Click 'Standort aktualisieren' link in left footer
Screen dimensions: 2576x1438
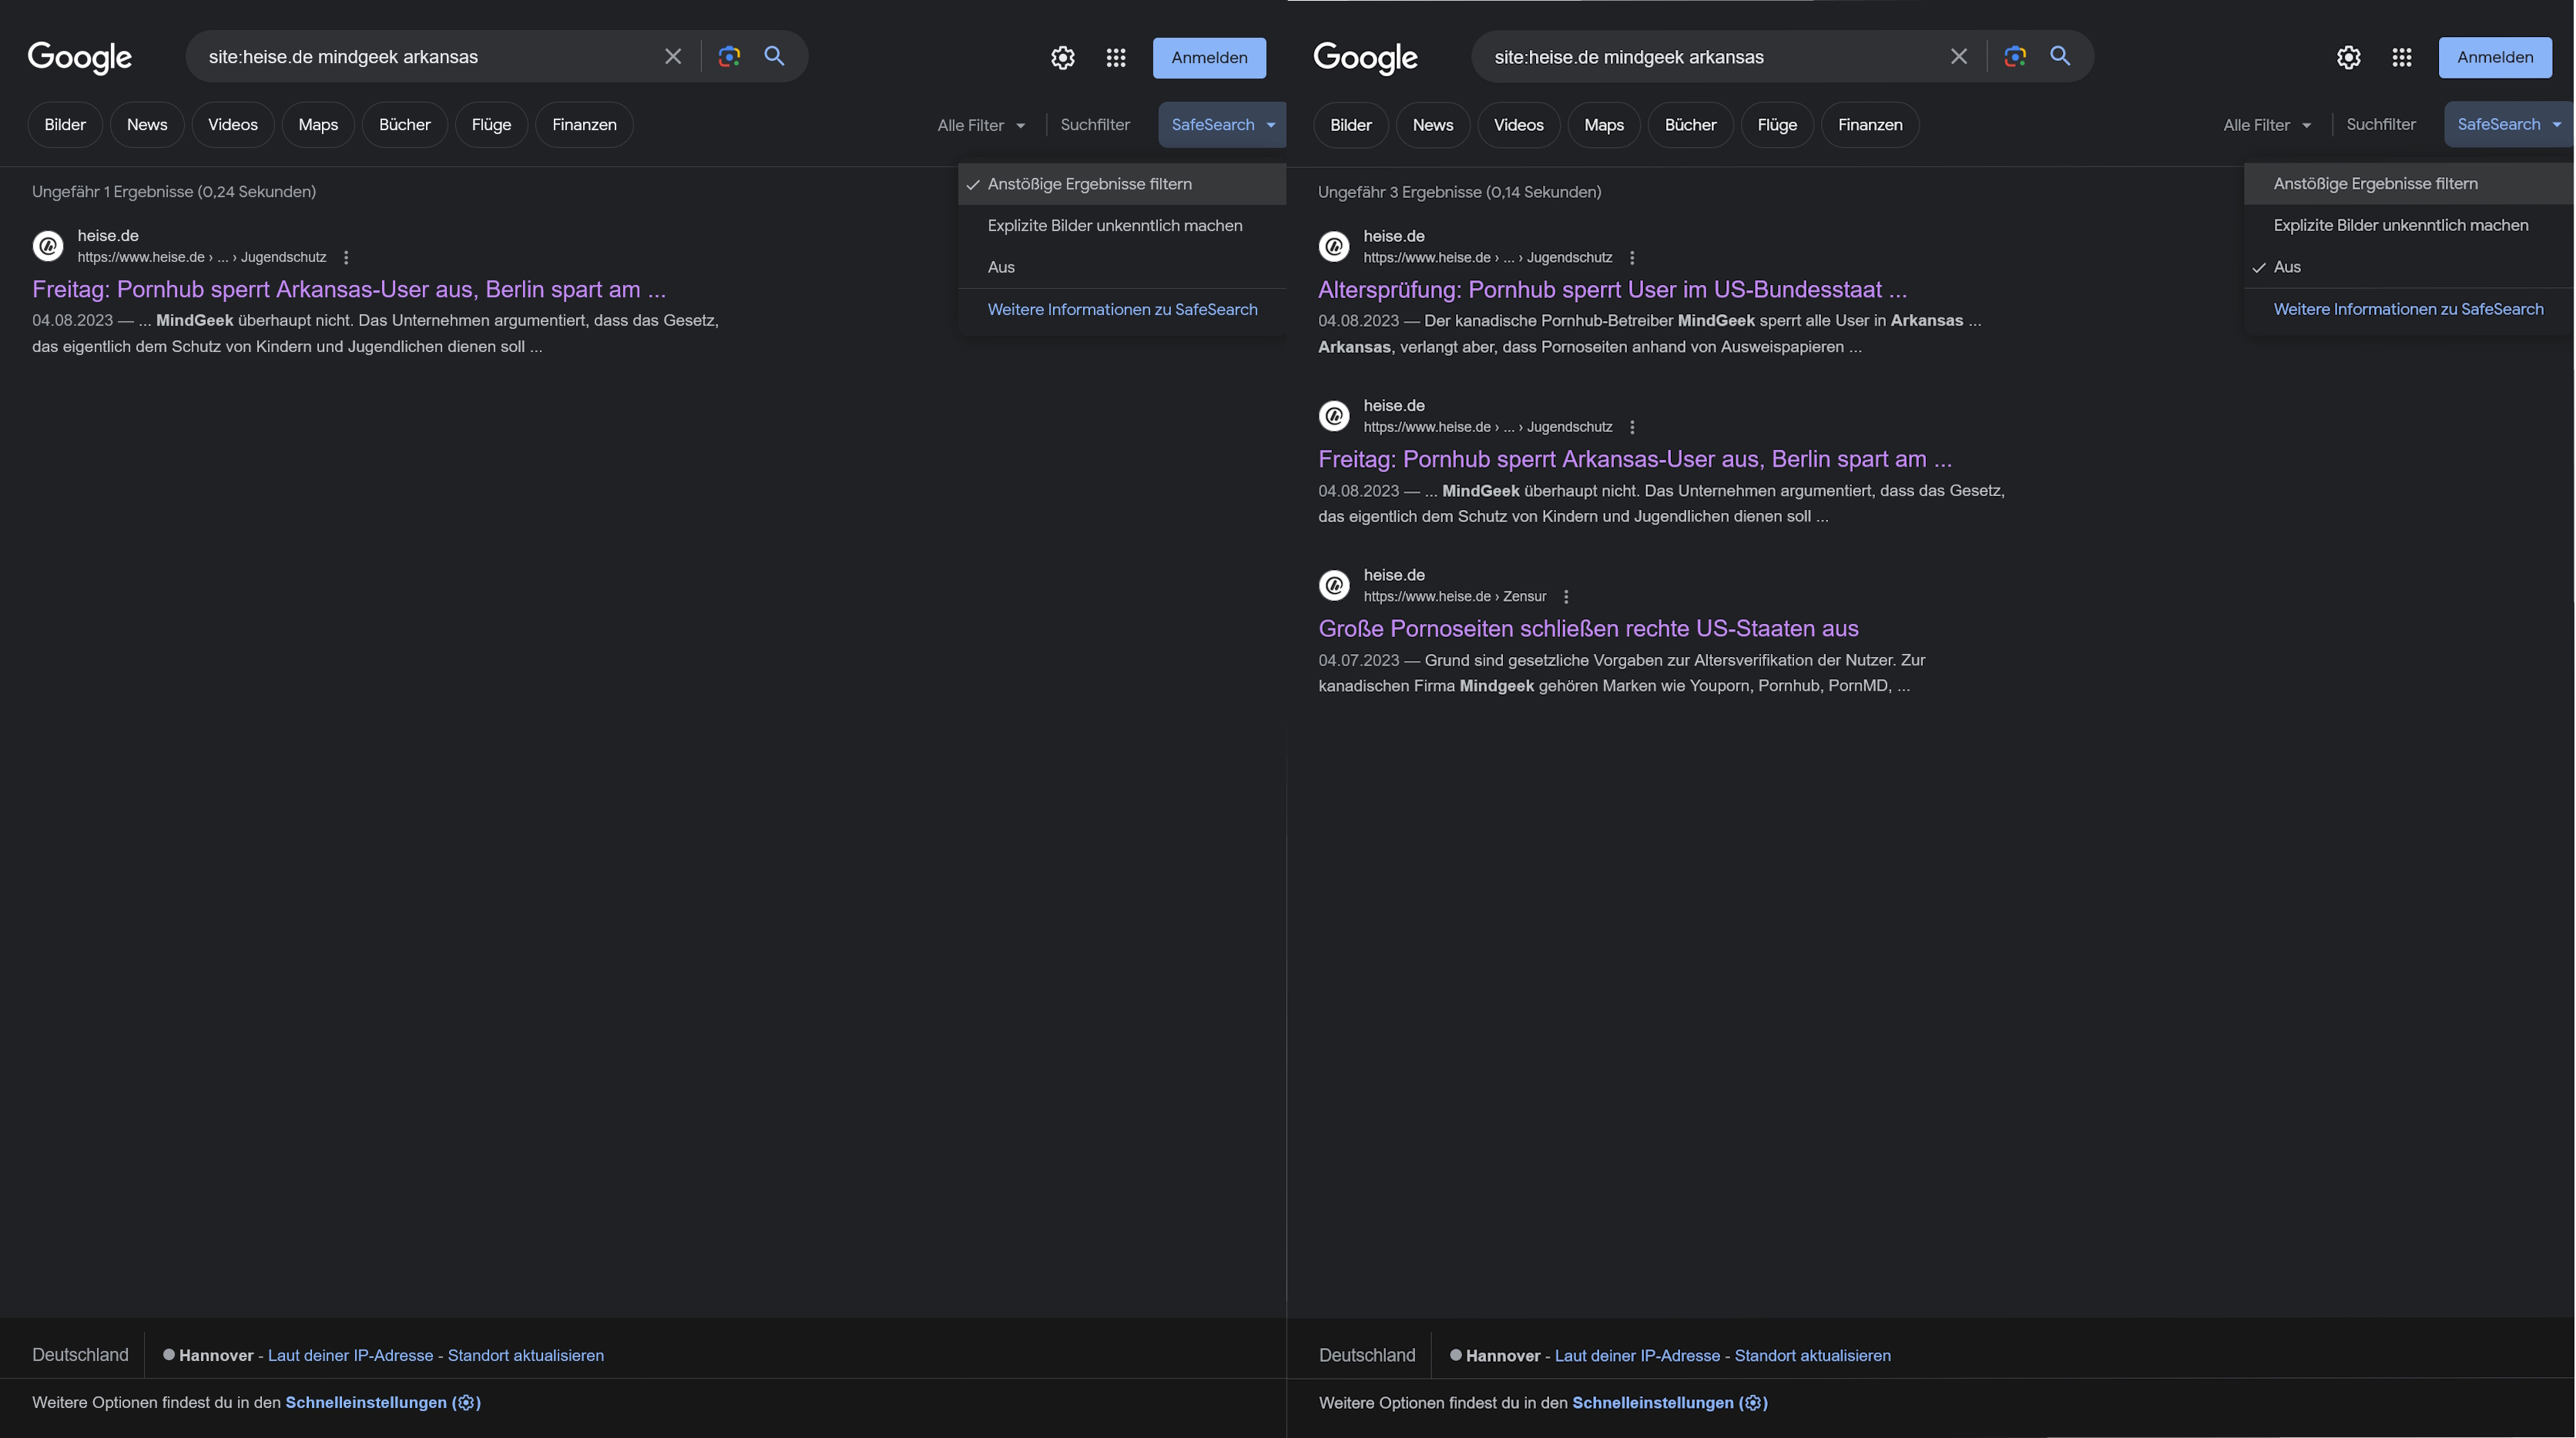click(x=525, y=1356)
